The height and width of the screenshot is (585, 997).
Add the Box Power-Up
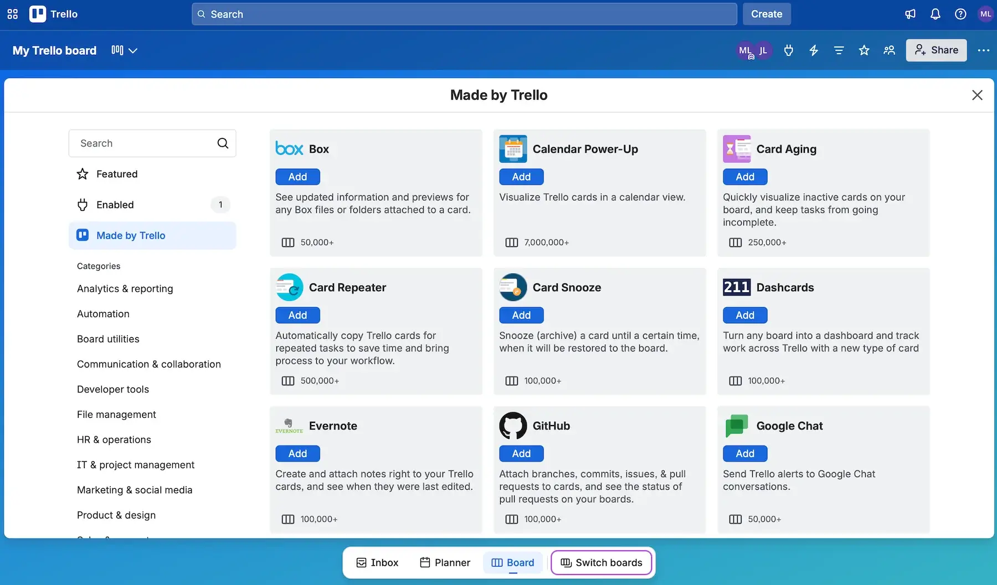(297, 177)
